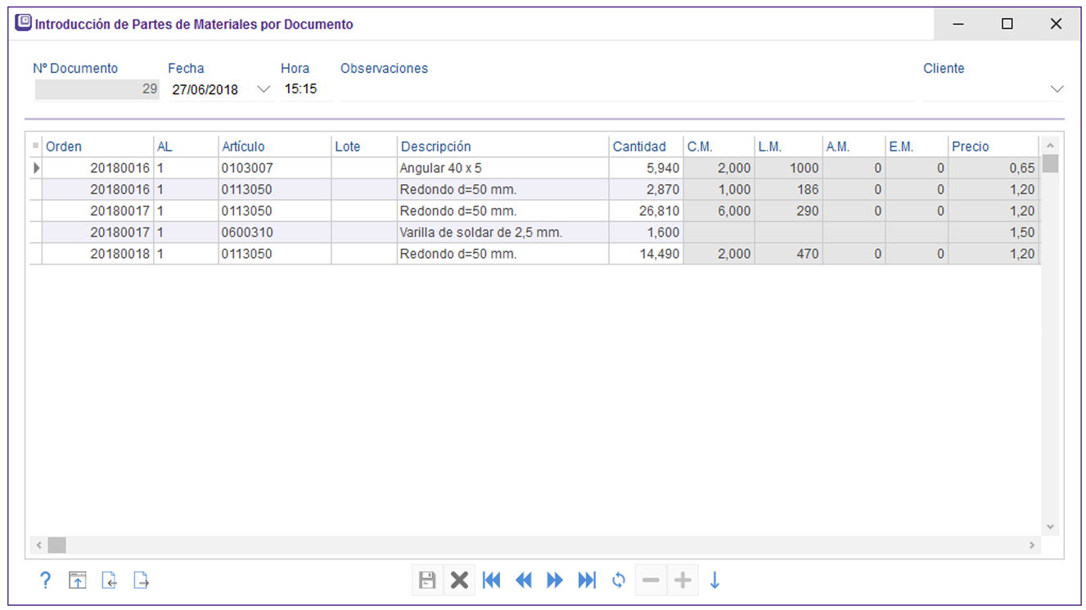The width and height of the screenshot is (1086, 610).
Task: Click the export document icon
Action: tap(142, 581)
